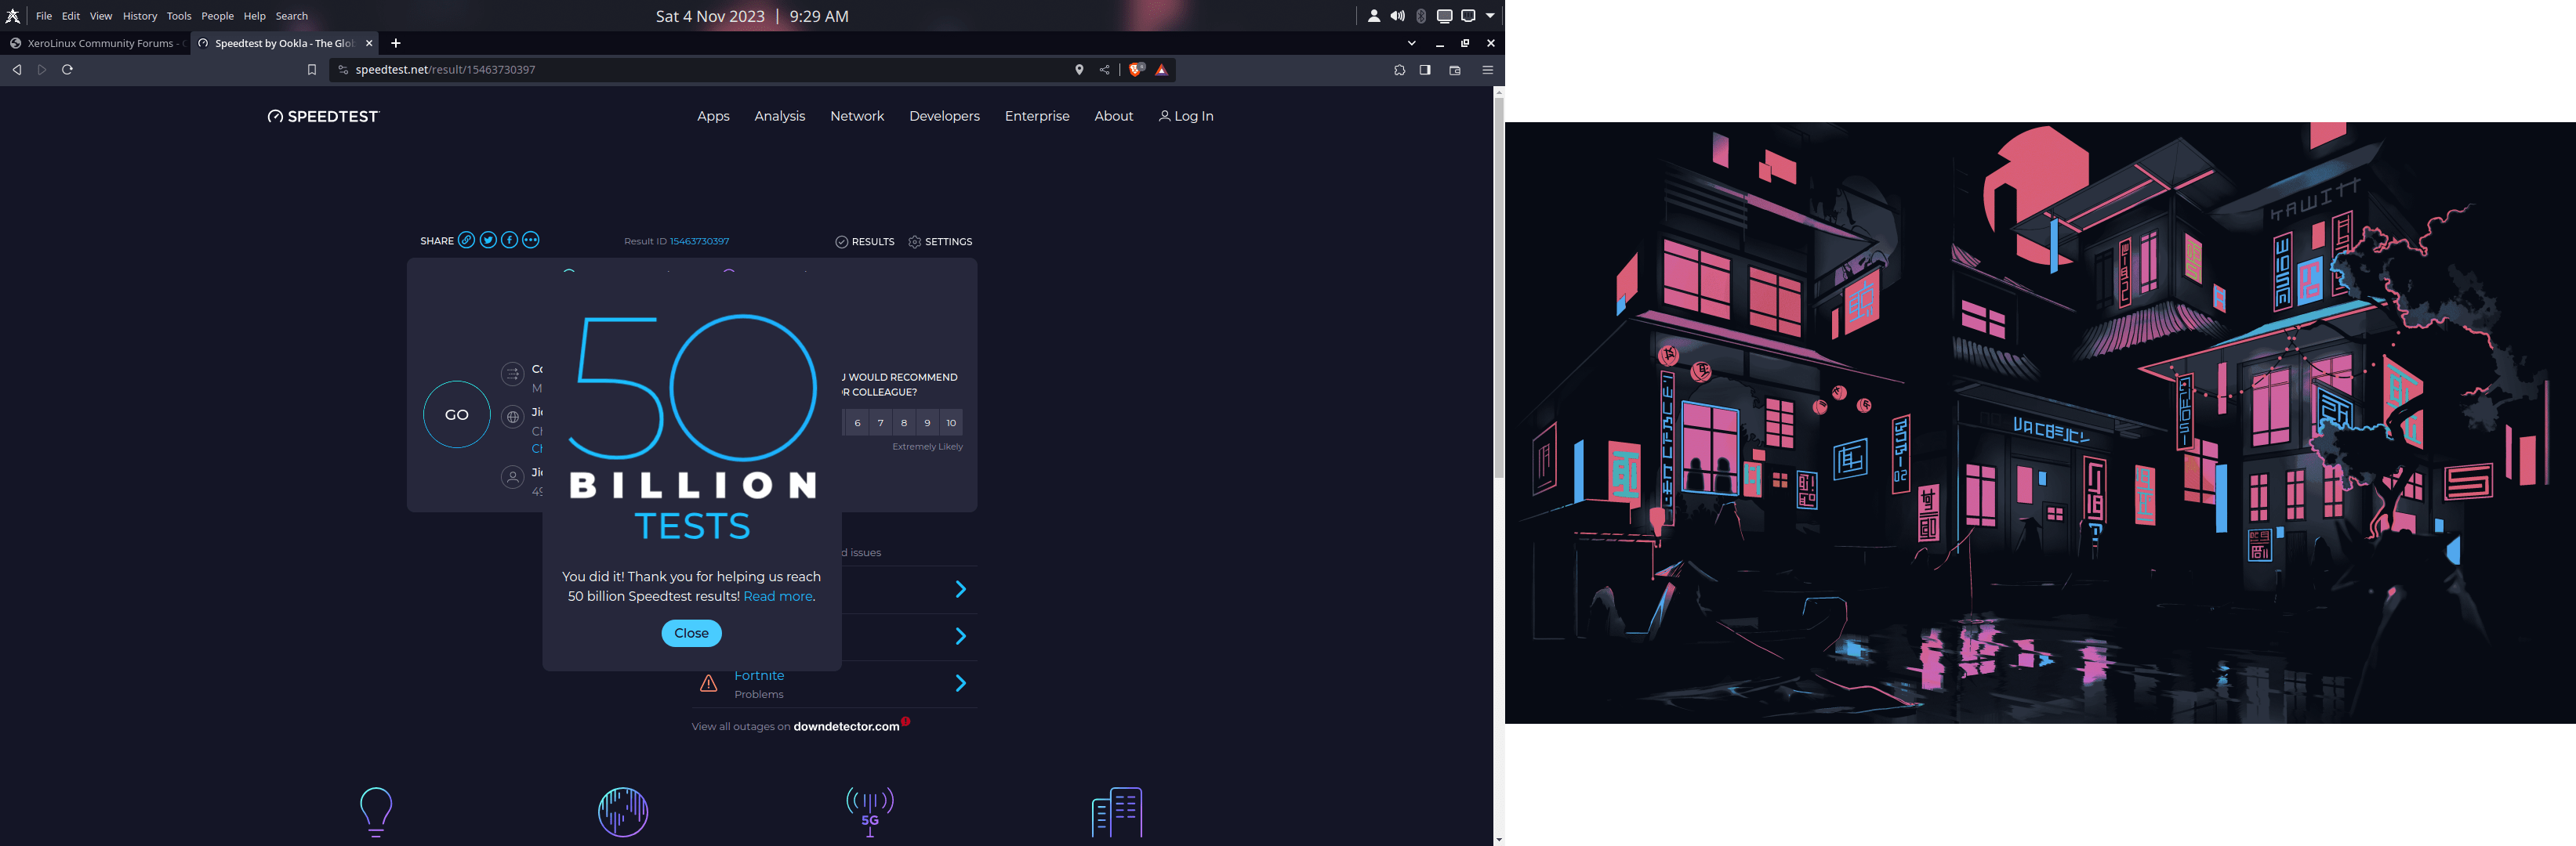The height and width of the screenshot is (846, 2576).
Task: Click Result ID 15463730397 link
Action: 699,242
